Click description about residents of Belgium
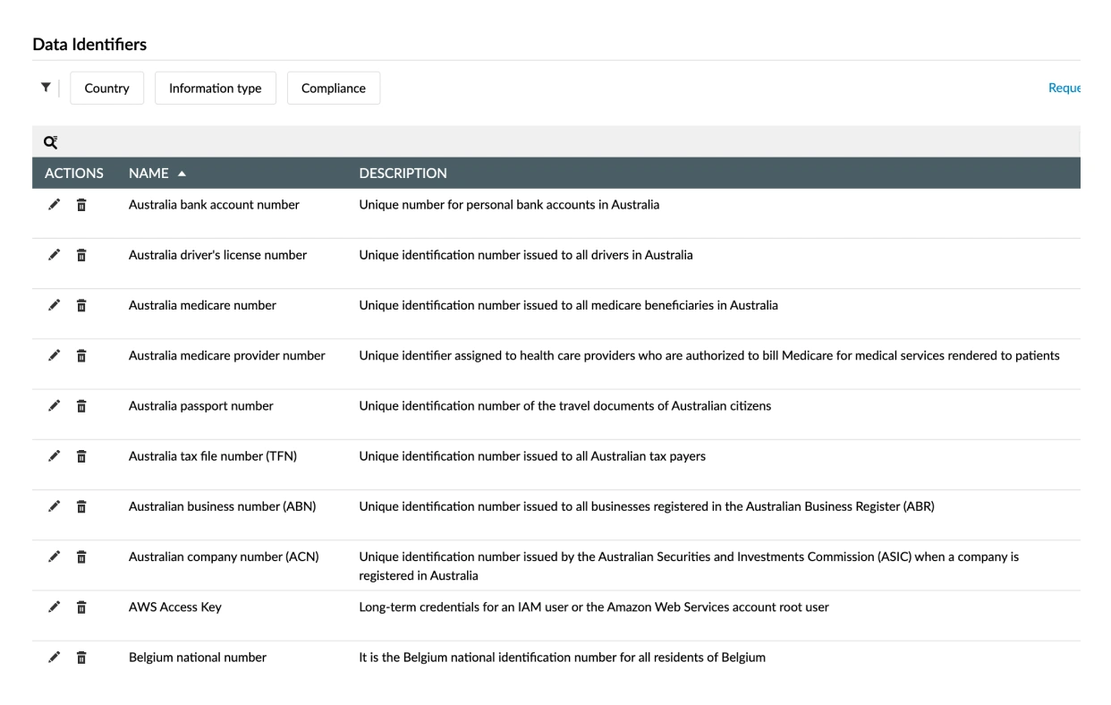Image resolution: width=1111 pixels, height=705 pixels. point(562,658)
